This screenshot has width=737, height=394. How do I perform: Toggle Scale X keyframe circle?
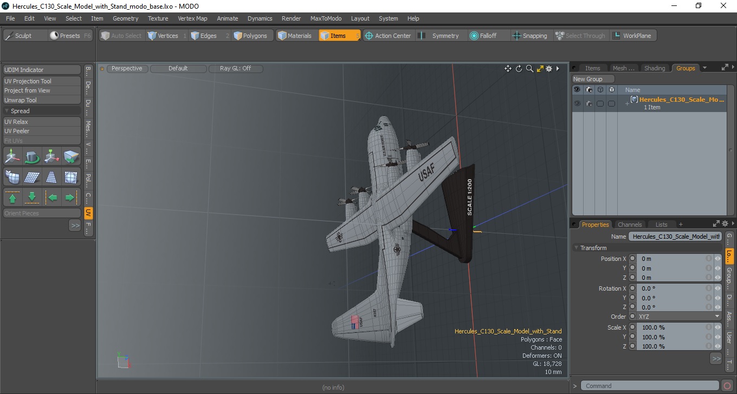(x=632, y=327)
